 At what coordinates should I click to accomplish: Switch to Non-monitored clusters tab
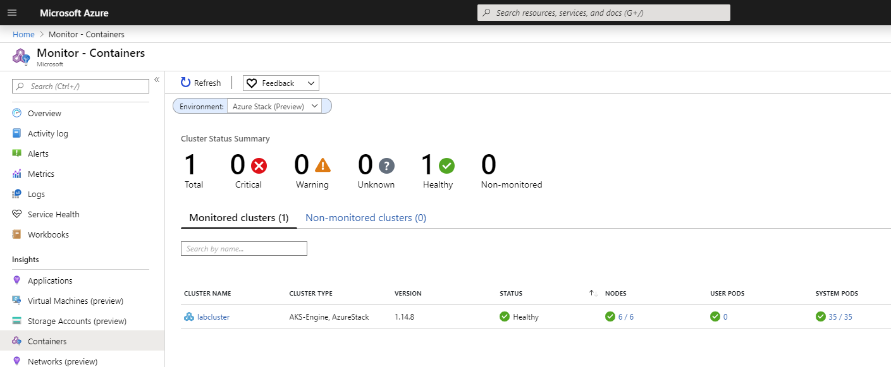coord(366,217)
